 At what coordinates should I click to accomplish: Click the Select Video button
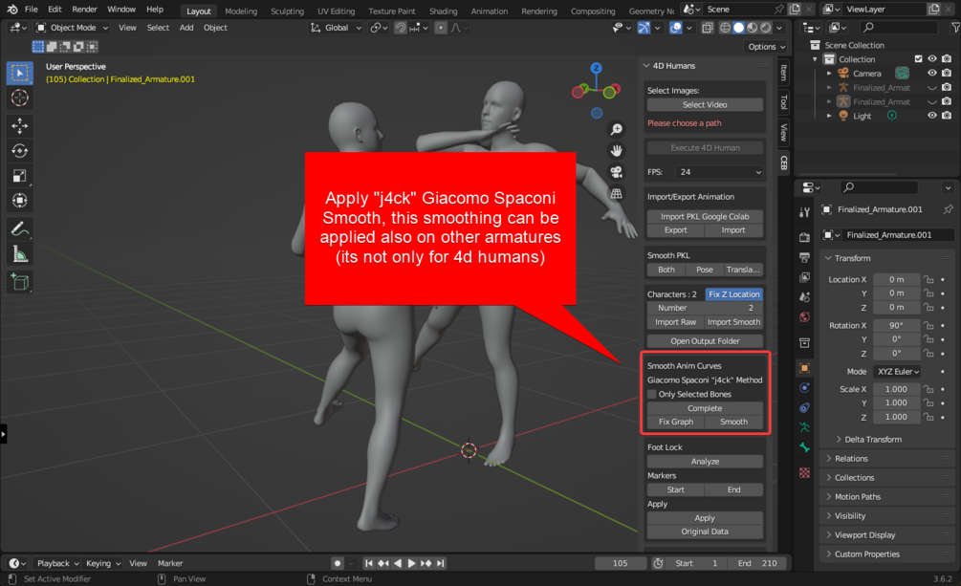pos(705,105)
